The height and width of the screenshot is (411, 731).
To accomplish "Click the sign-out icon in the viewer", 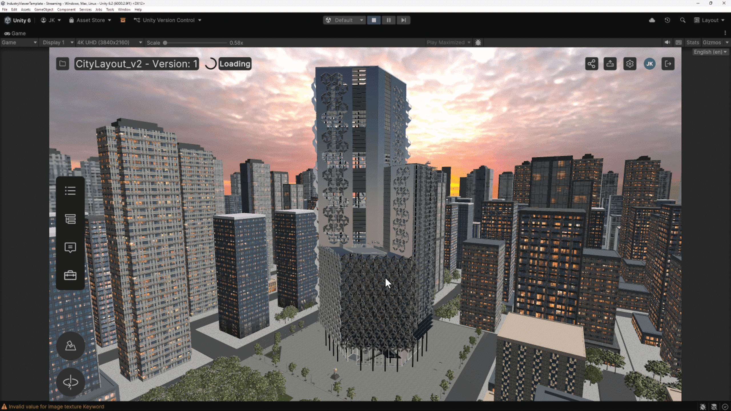I will click(x=668, y=64).
